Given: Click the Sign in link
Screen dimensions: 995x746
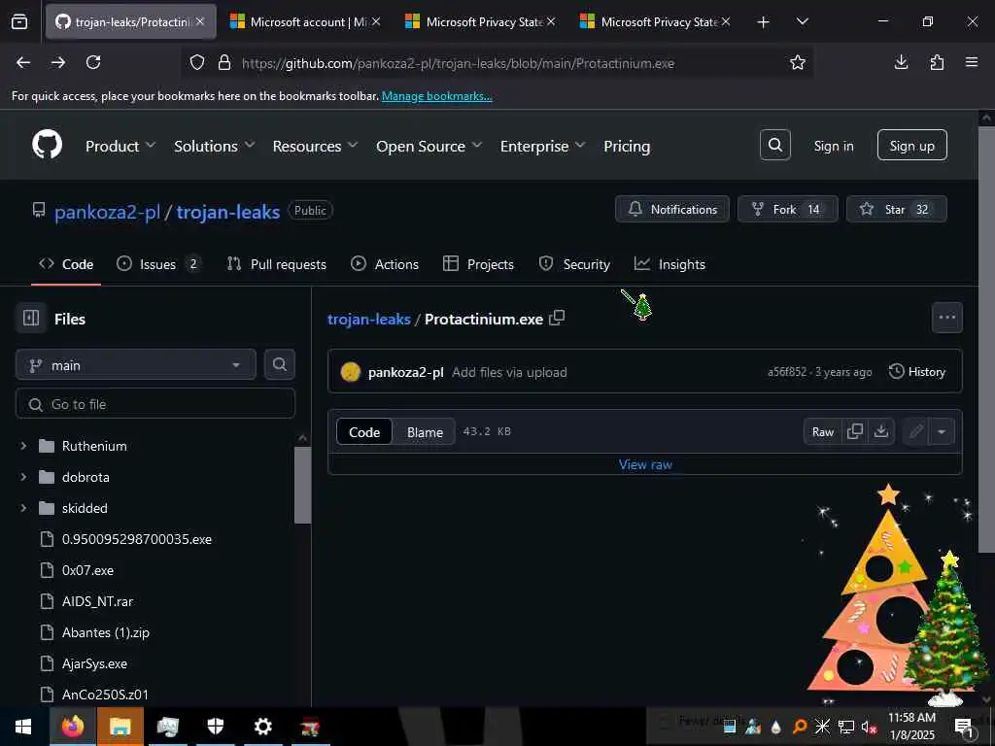Looking at the screenshot, I should tap(833, 146).
